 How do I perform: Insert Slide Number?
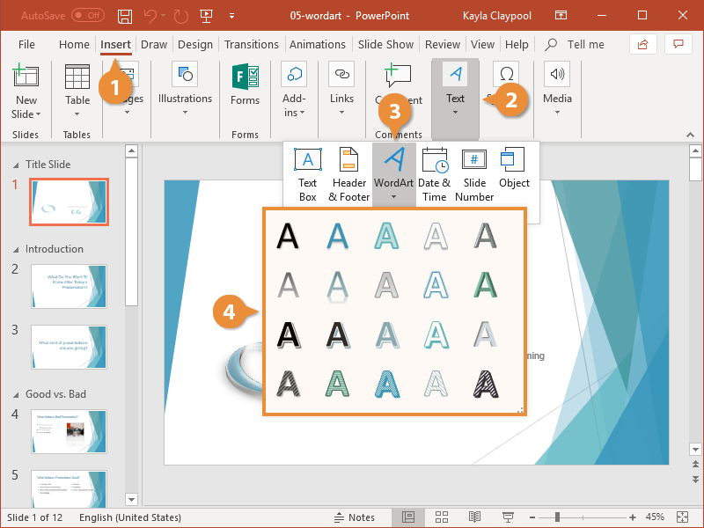click(x=474, y=173)
